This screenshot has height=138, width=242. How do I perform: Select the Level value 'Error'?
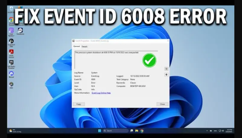93,83
